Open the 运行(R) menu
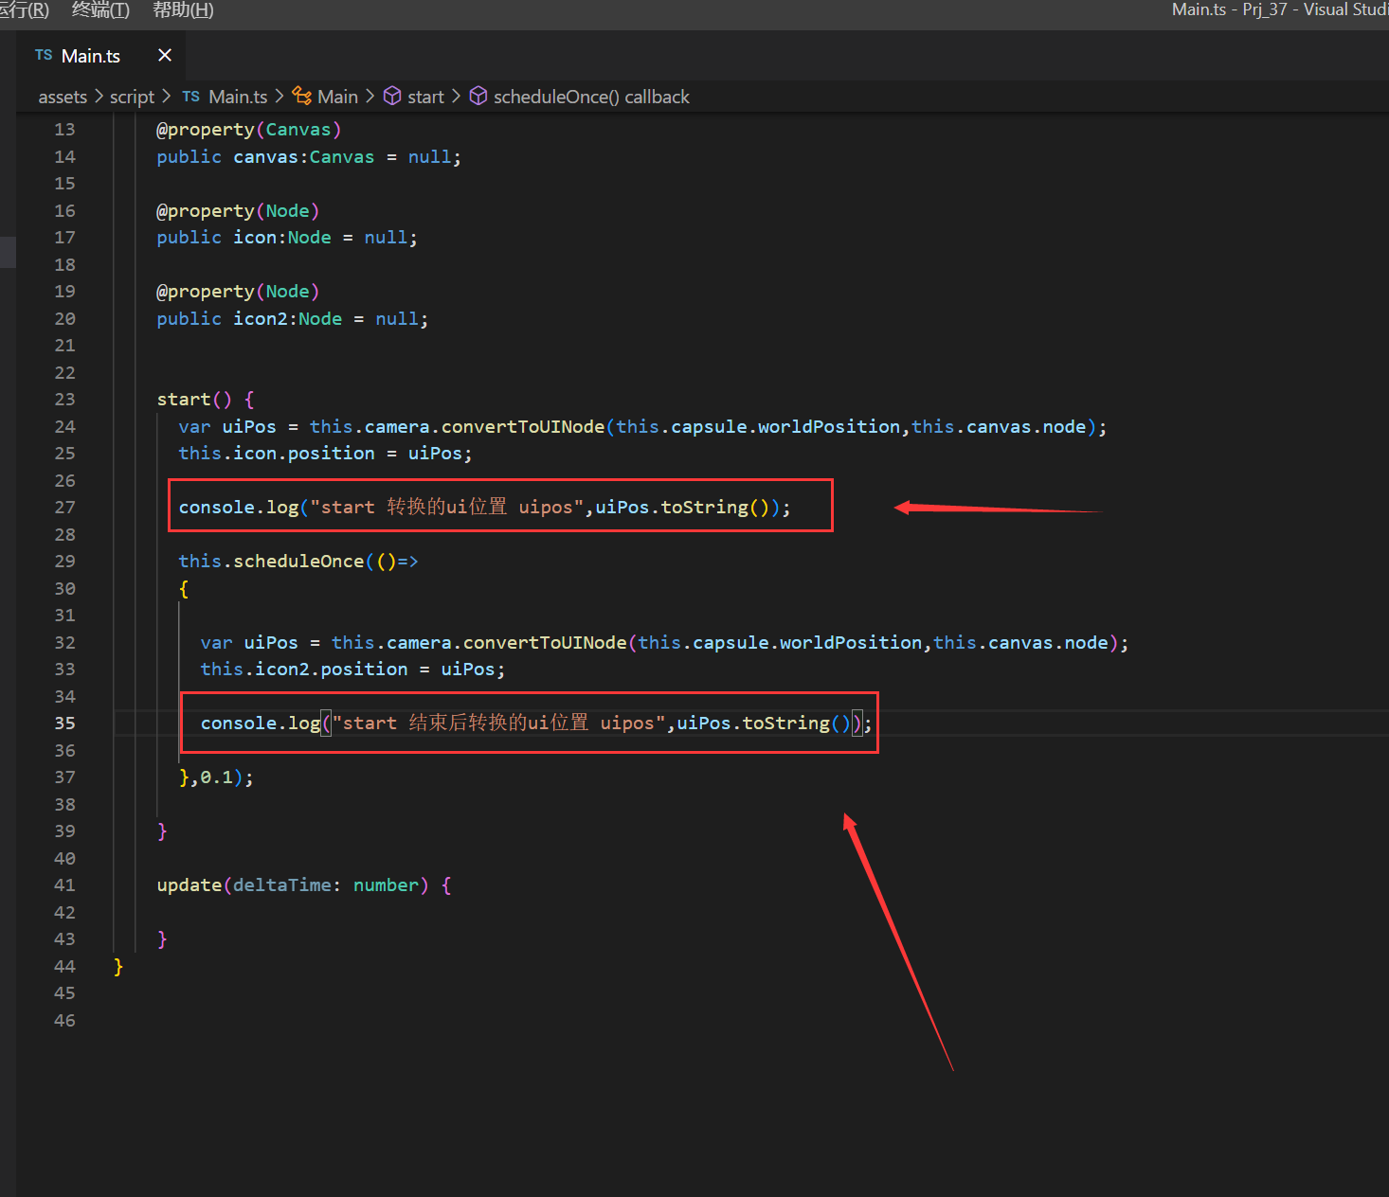 [x=24, y=10]
